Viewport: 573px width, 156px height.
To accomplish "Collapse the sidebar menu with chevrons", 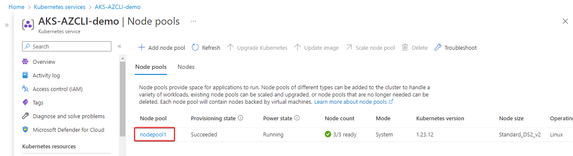I will point(119,46).
